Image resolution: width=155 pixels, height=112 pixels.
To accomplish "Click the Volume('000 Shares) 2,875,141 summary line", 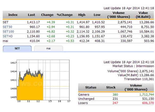I will coord(131,71).
